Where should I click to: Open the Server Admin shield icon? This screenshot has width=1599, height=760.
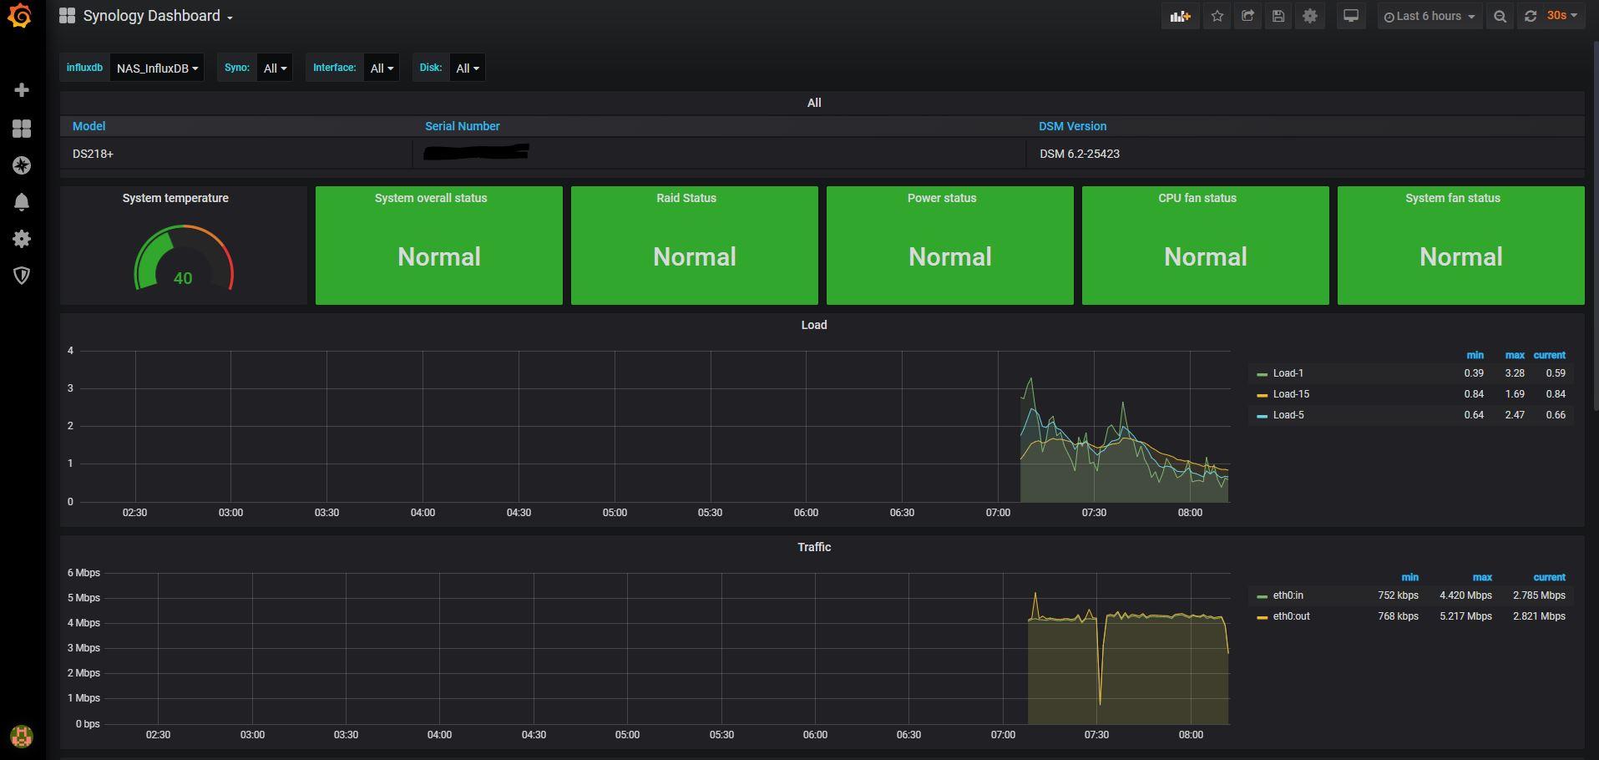coord(22,276)
